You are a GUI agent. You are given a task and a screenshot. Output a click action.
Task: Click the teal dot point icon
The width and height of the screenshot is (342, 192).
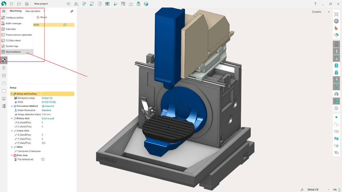pyautogui.click(x=336, y=117)
